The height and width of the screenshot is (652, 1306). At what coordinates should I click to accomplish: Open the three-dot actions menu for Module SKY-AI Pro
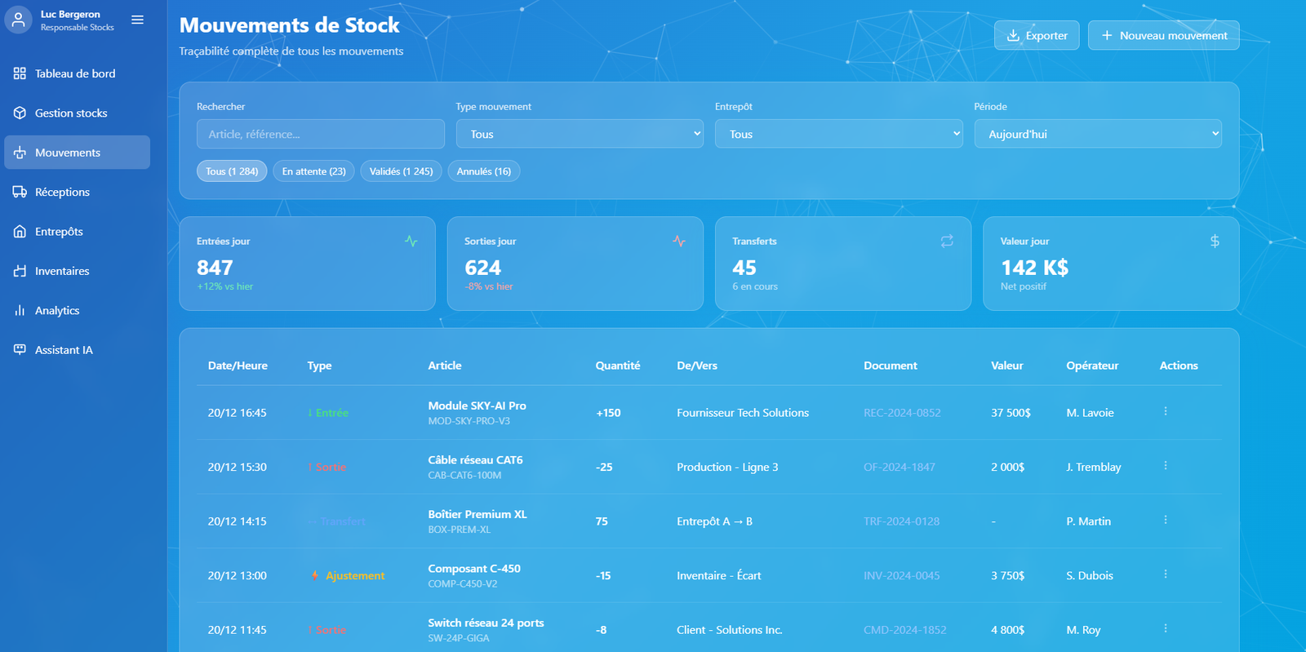point(1165,411)
